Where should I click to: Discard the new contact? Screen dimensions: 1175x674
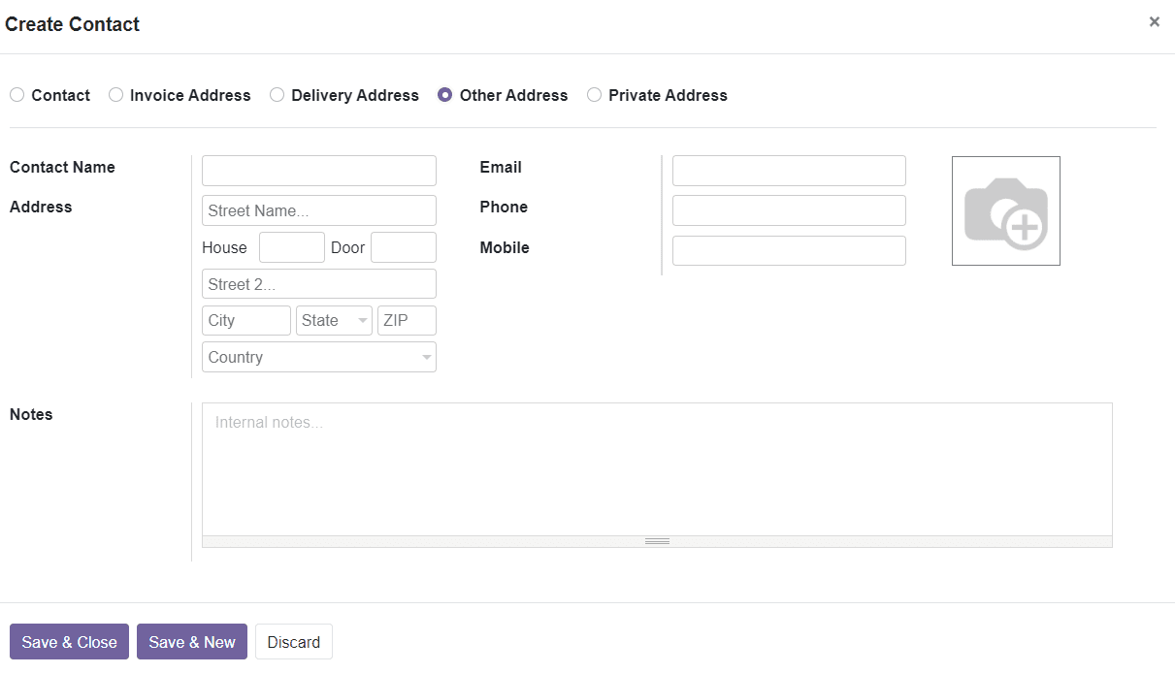(x=293, y=641)
